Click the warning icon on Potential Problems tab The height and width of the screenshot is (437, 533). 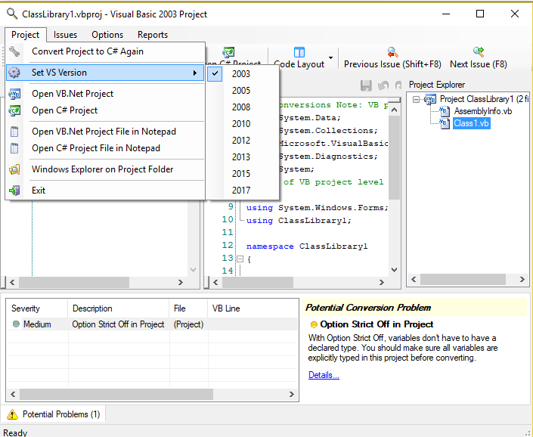12,414
